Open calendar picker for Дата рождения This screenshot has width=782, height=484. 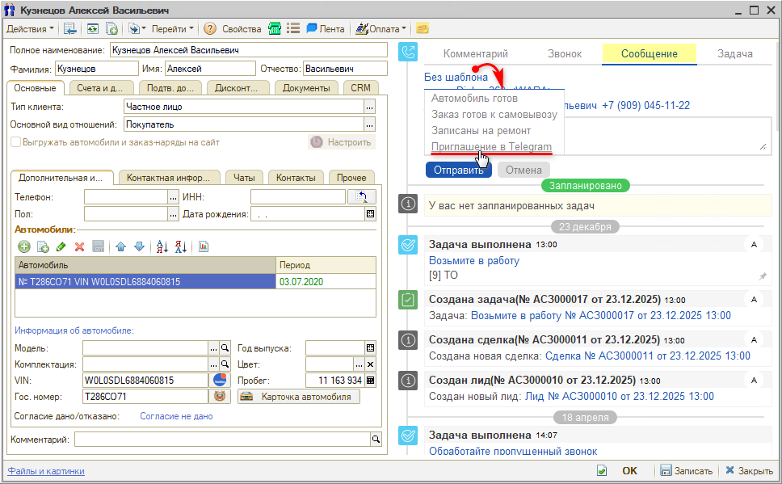[x=370, y=214]
